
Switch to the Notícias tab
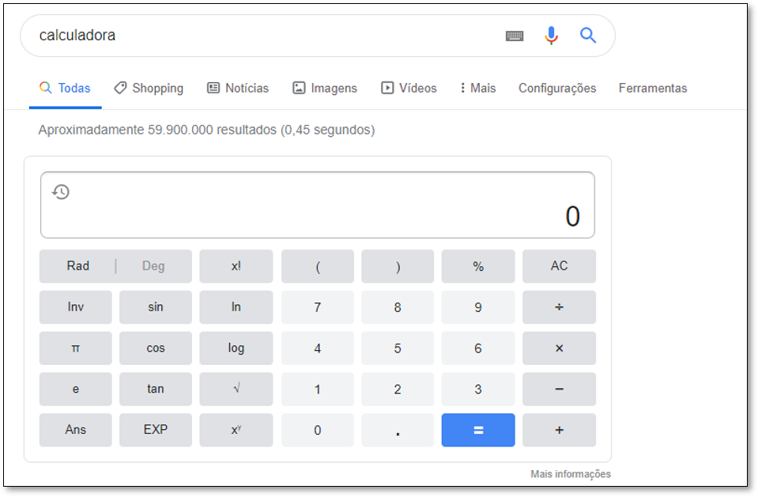[x=238, y=88]
